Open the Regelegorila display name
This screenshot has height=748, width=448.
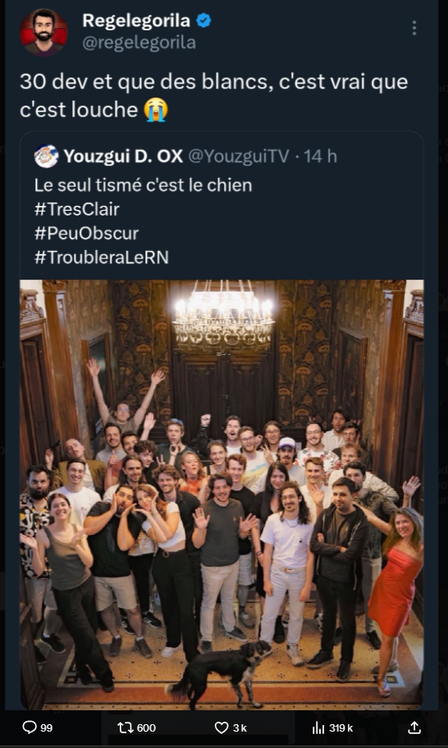(x=136, y=21)
